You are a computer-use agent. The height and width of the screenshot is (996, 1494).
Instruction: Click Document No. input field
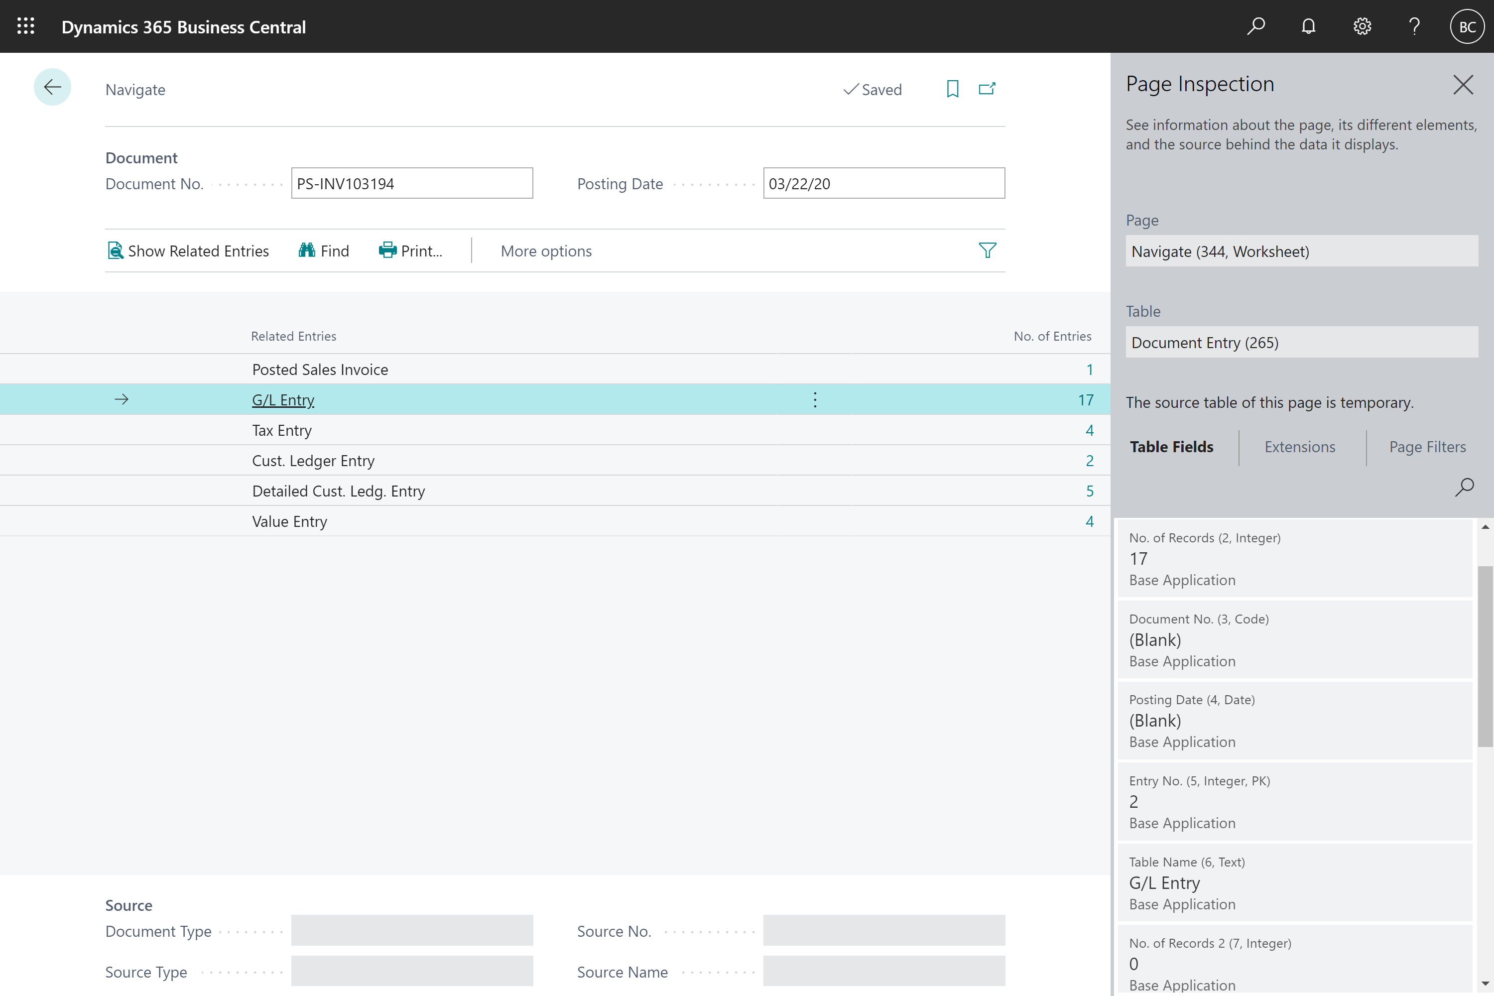point(410,183)
